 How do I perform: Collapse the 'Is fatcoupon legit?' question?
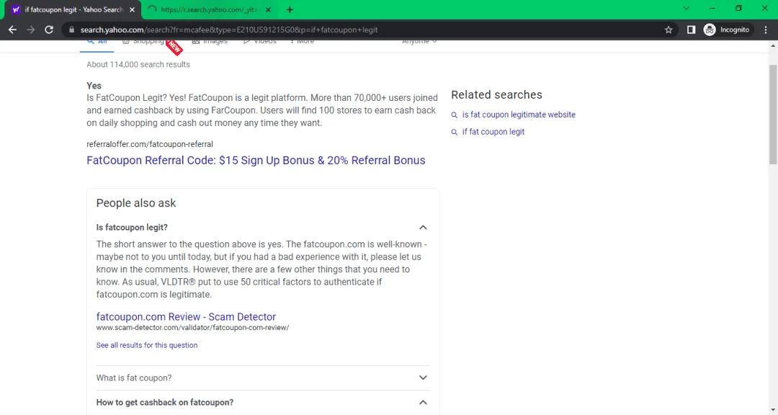tap(423, 228)
